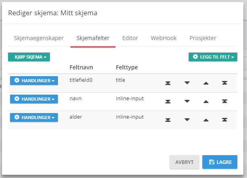This screenshot has width=247, height=178.
Task: Open the Prosjekter tab
Action: [203, 38]
